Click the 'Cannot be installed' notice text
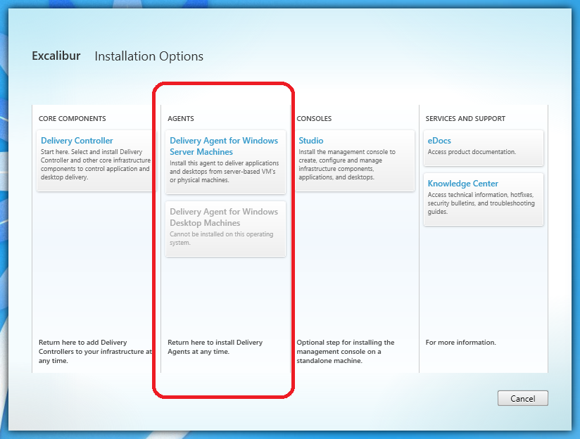 (x=222, y=238)
